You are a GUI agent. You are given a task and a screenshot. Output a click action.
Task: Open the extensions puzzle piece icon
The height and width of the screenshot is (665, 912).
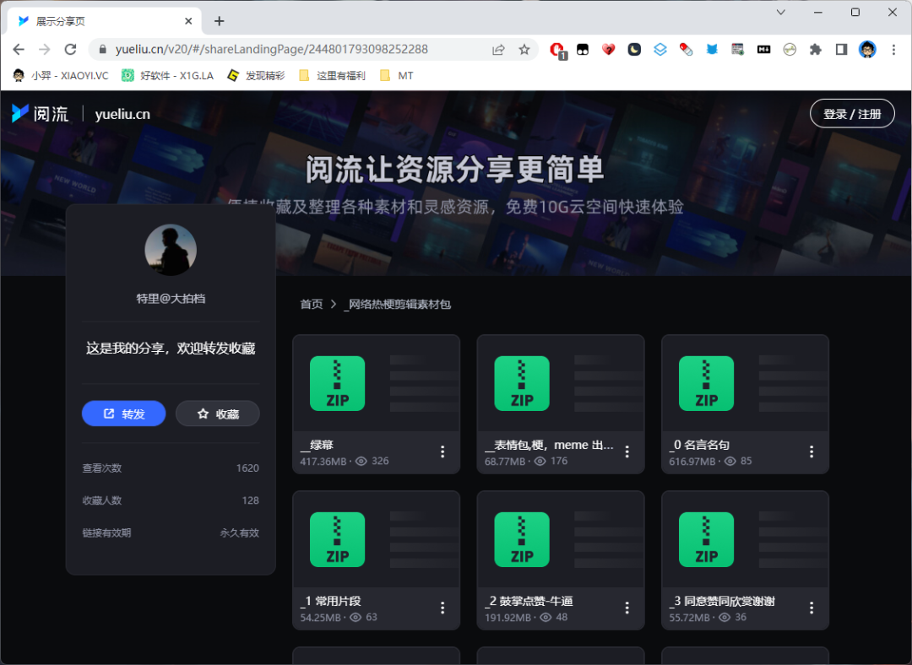pos(816,49)
